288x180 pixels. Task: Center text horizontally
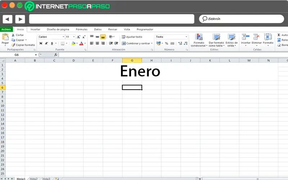(x=97, y=43)
